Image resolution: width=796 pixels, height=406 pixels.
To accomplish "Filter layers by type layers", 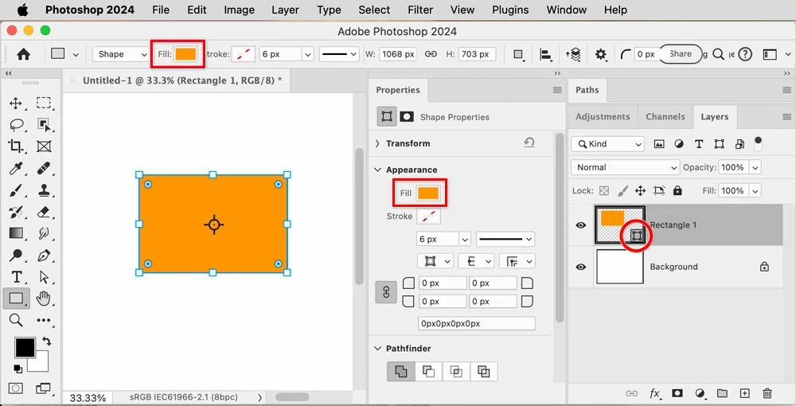I will [x=699, y=144].
